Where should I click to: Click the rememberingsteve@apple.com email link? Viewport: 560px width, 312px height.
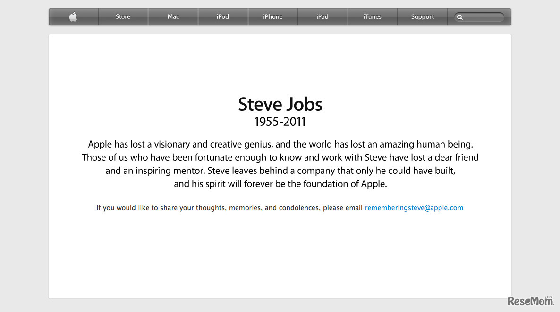[x=414, y=208]
